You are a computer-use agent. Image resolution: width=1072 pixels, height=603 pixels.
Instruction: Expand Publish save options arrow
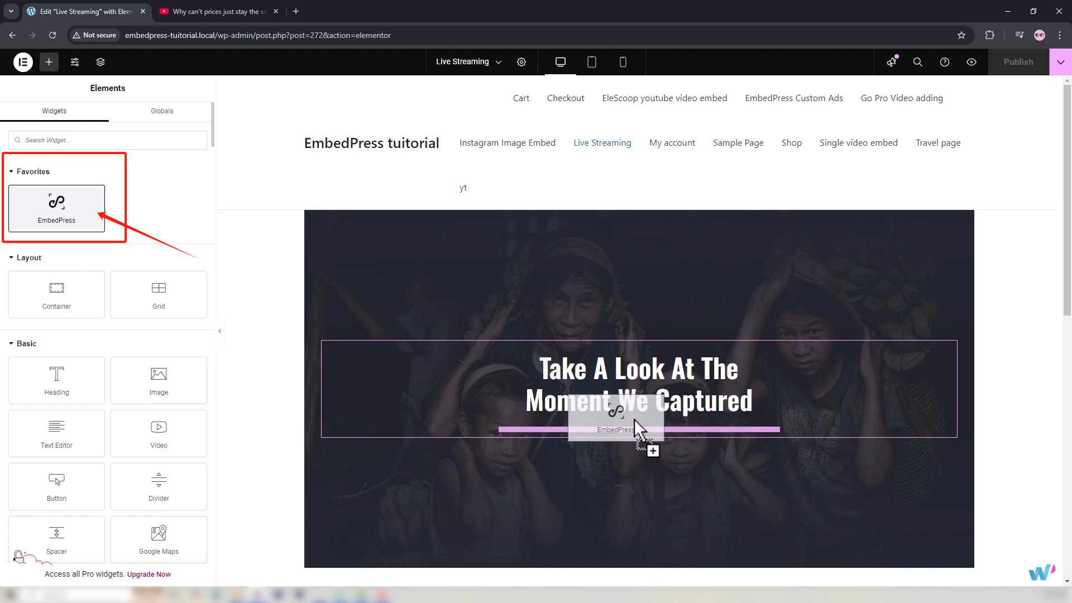pos(1060,62)
